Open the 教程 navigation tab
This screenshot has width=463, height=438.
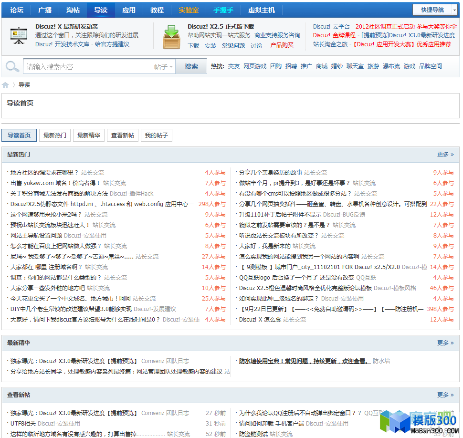tap(157, 10)
